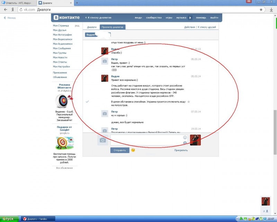Switch to the Диалоги tab

pos(92,27)
